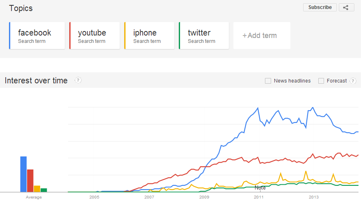Select the twitter search term card
363x203 pixels.
(204, 36)
